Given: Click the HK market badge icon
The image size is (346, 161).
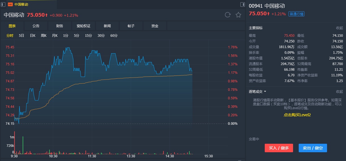Looking at the screenshot, I should (10, 5).
